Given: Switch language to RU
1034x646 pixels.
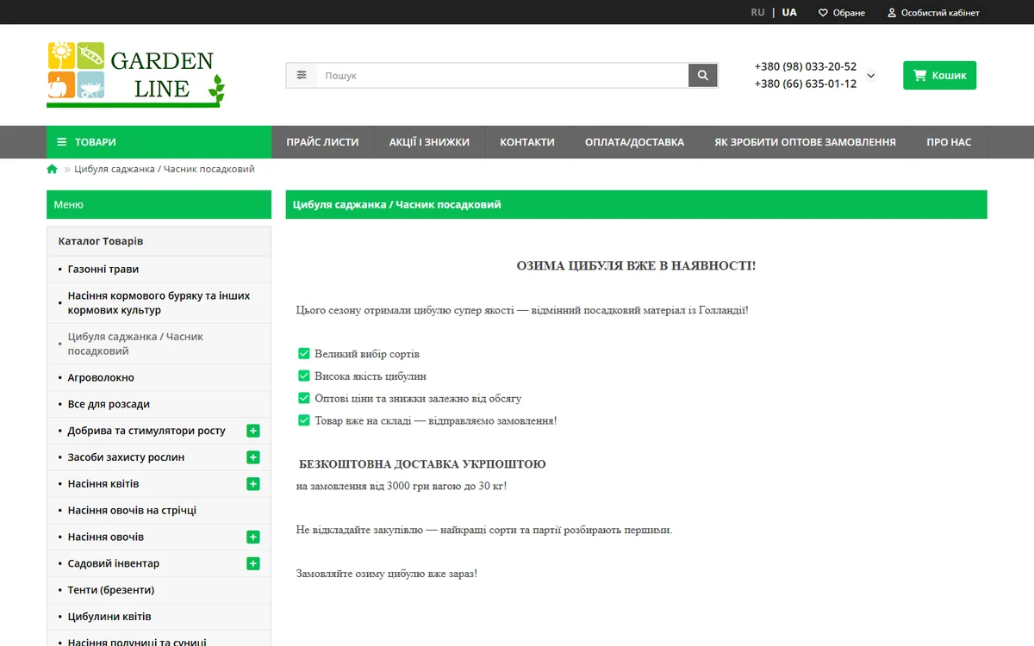Looking at the screenshot, I should (x=757, y=12).
